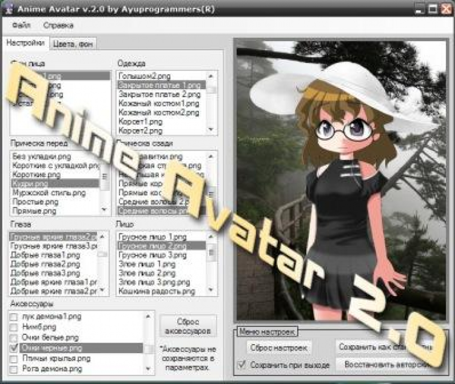Open the Файл menu

pos(21,25)
